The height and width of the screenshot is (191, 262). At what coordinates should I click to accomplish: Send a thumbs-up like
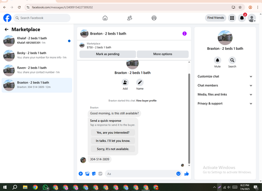coord(187,174)
